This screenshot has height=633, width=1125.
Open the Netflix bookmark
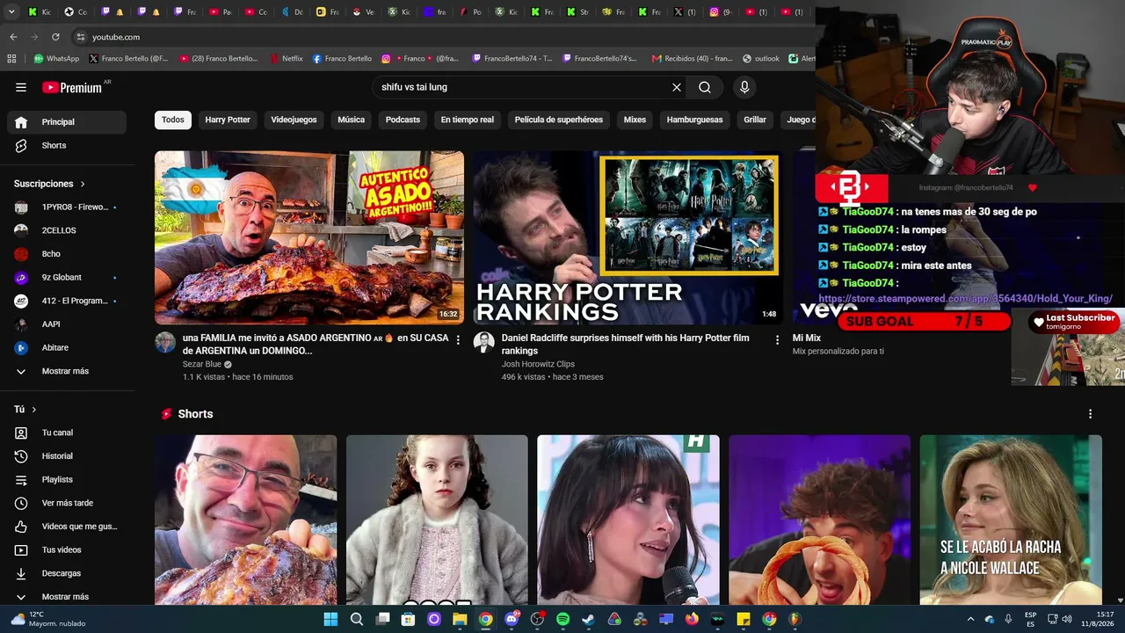coord(286,59)
